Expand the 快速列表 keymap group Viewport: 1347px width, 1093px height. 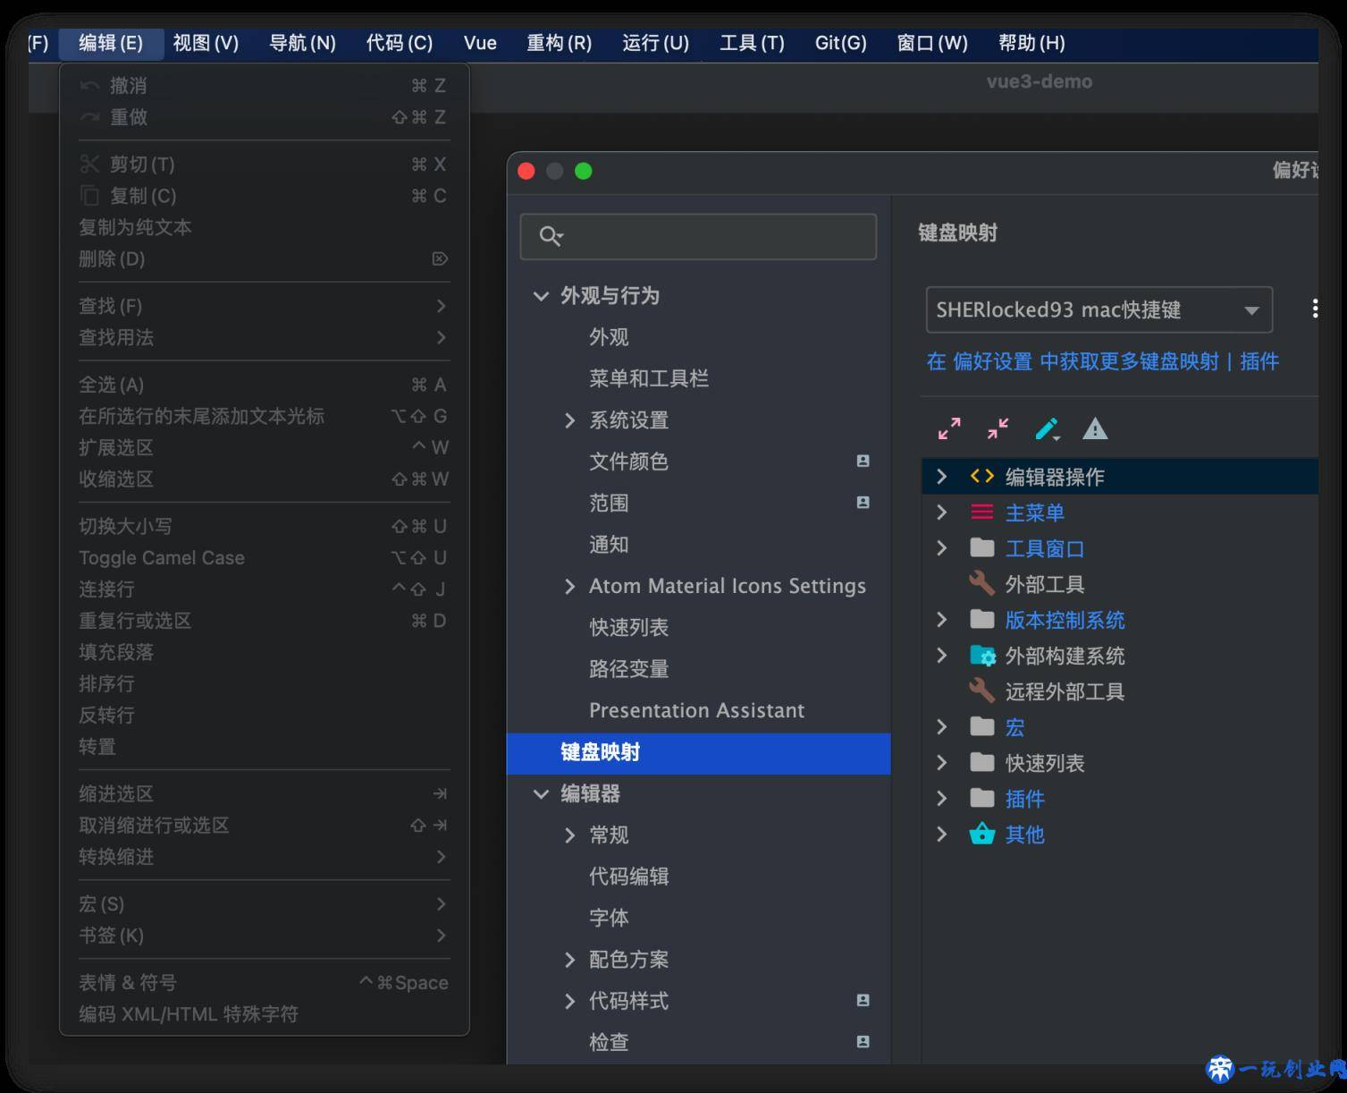pyautogui.click(x=941, y=762)
